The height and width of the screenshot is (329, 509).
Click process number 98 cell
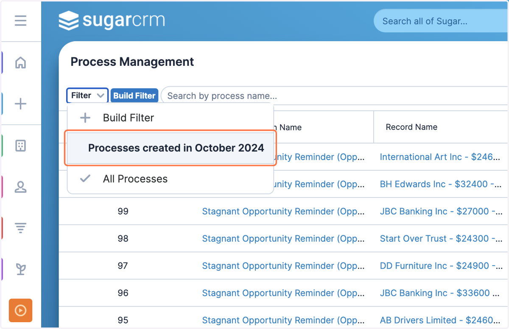123,239
